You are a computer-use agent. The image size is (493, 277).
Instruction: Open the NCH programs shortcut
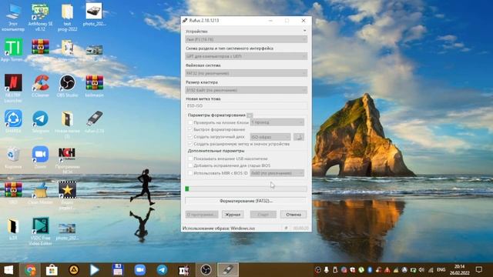67,161
